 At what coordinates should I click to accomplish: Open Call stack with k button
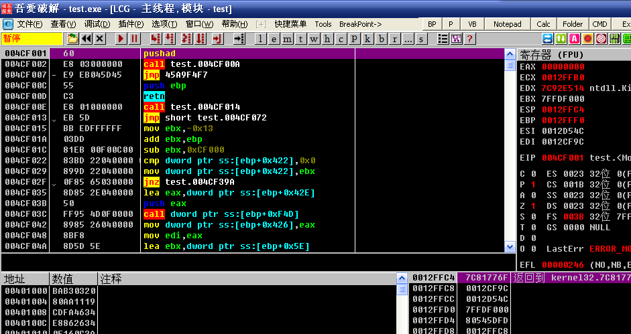pos(367,39)
